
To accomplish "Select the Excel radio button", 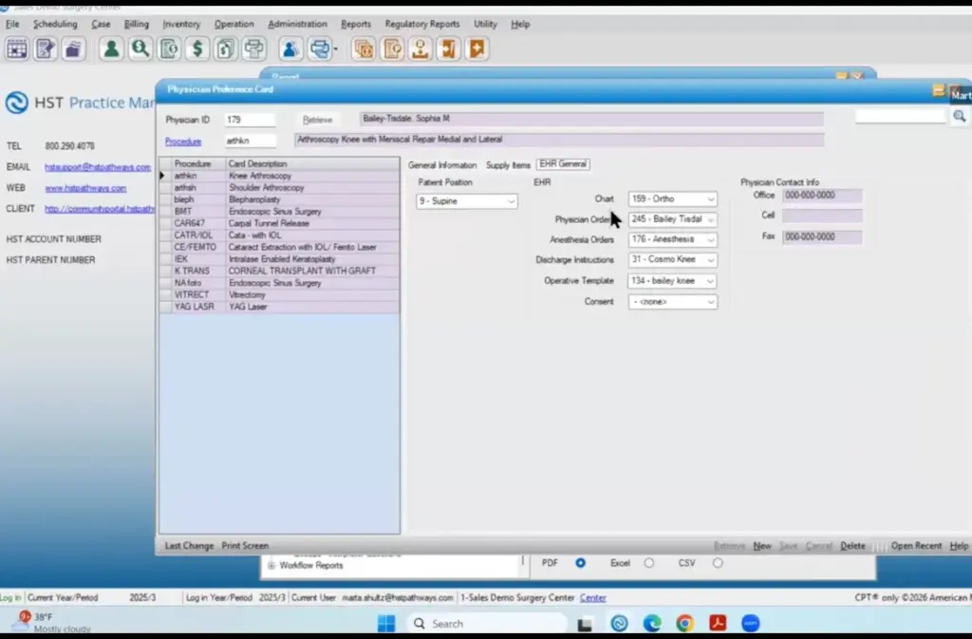I will (x=649, y=563).
